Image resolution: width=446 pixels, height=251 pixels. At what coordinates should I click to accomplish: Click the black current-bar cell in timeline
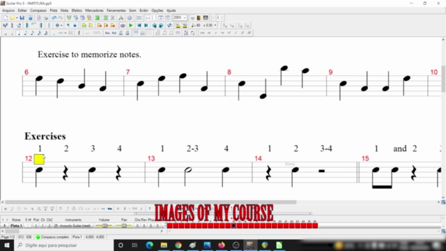(233, 226)
